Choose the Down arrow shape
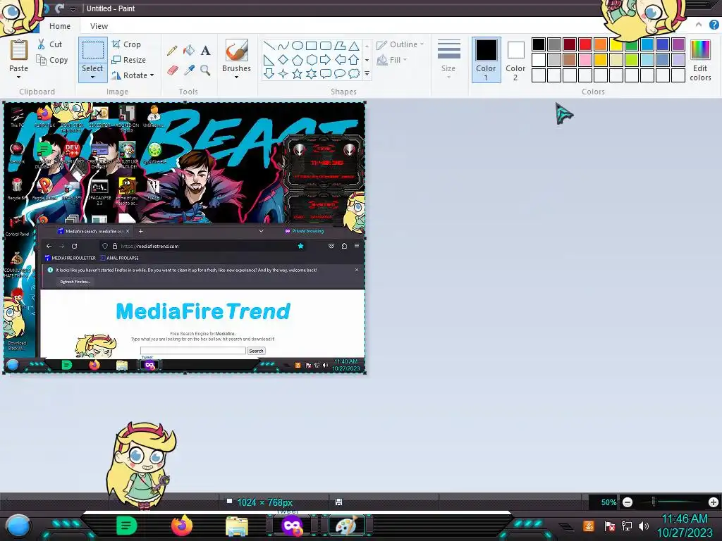Screen dimensions: 722x541 [x=269, y=73]
